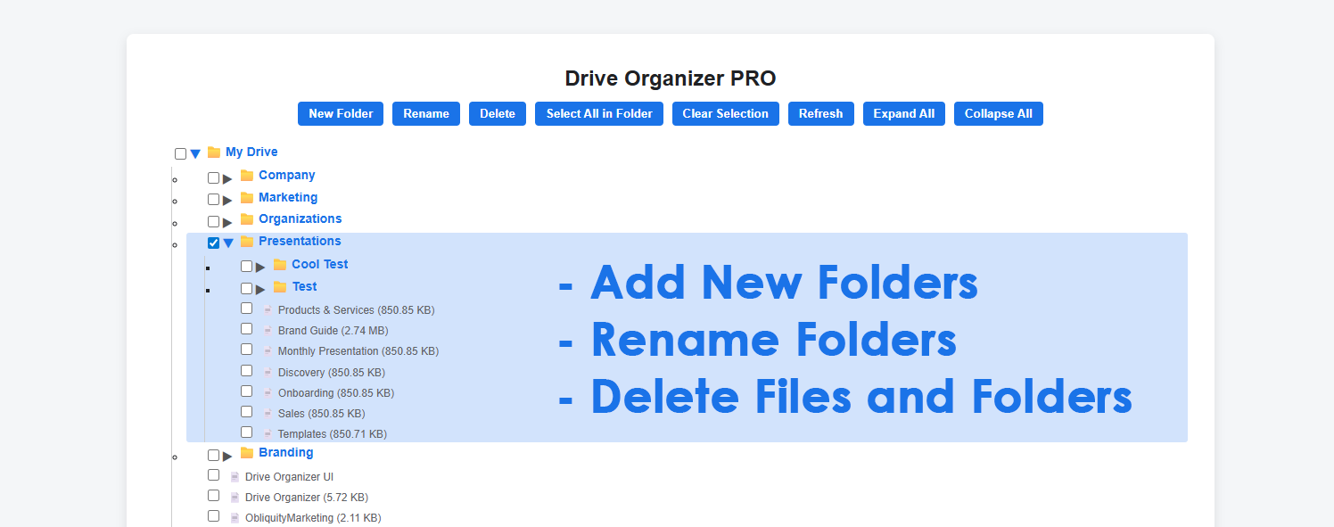1334x527 pixels.
Task: Click the Drive Organizer (5.72 KB) text
Action: (x=307, y=498)
